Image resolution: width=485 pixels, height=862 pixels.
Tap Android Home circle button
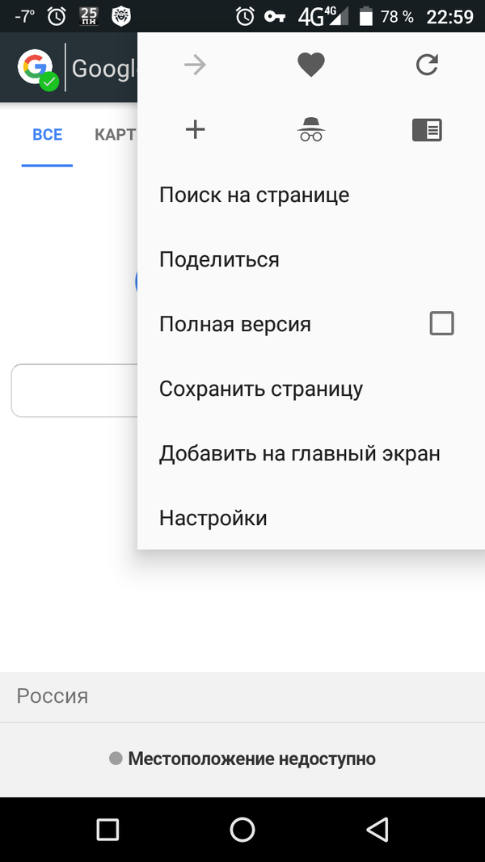(242, 830)
